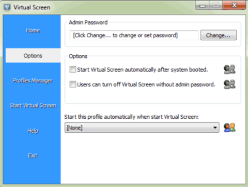Screen dimensions: 248x187
Task: Click users icon beside auto-start option
Action: tap(229, 69)
